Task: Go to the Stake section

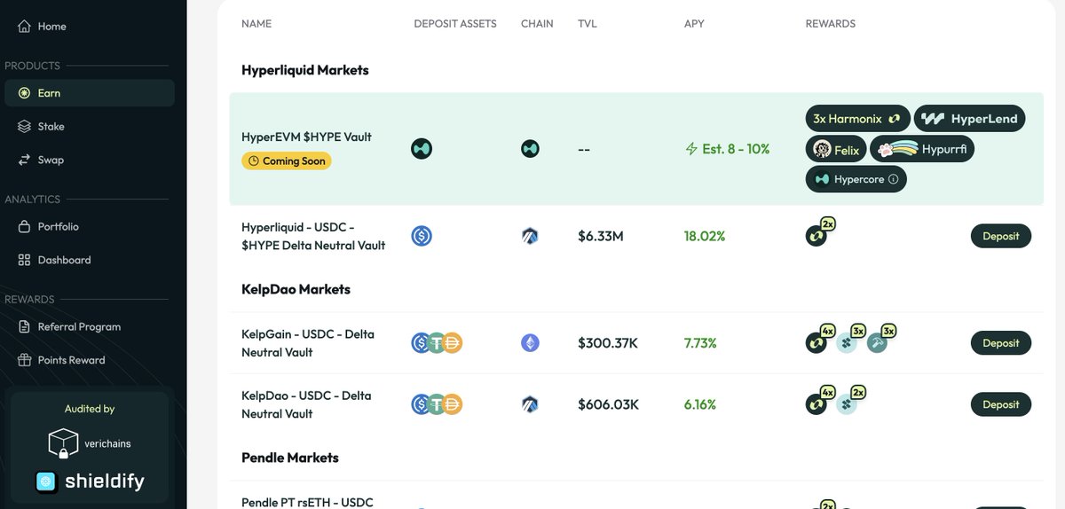Action: pyautogui.click(x=41, y=127)
